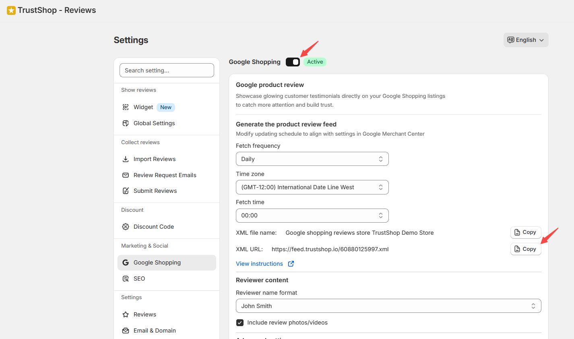Click the Global Settings icon

(x=126, y=123)
